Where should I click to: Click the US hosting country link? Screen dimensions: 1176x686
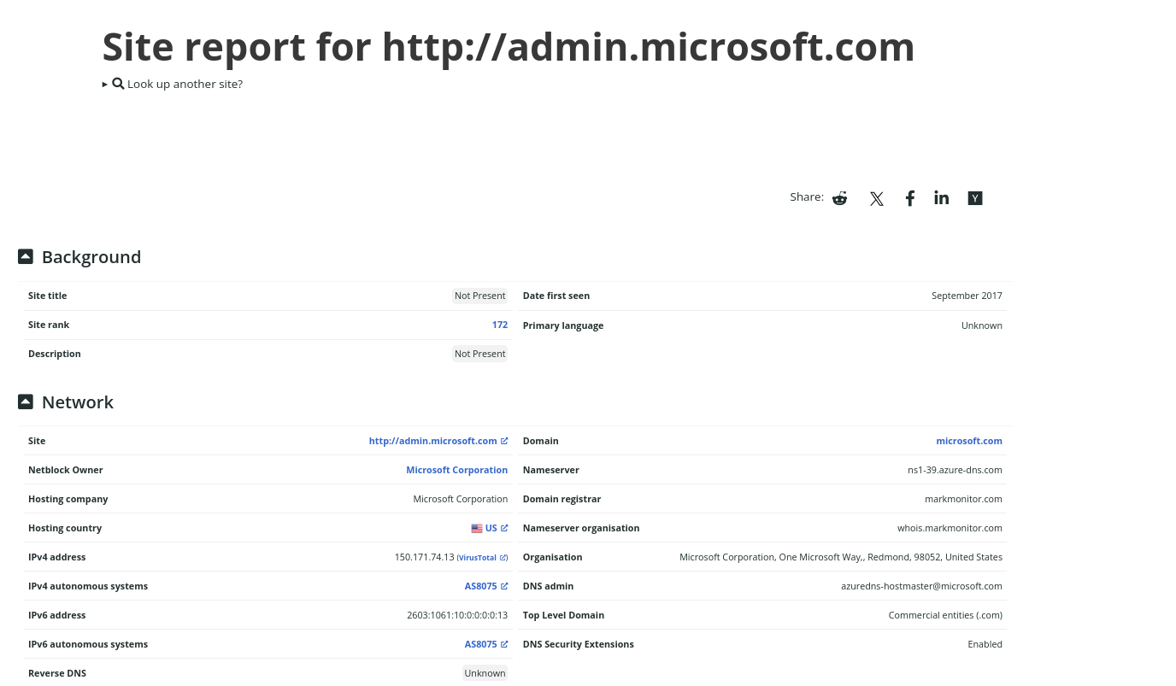pyautogui.click(x=491, y=528)
